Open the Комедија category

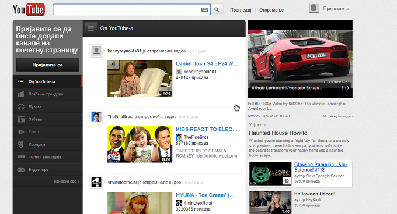pos(48,144)
